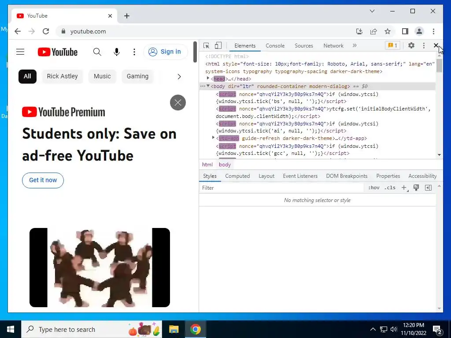Open Windows Start menu

coord(11,329)
